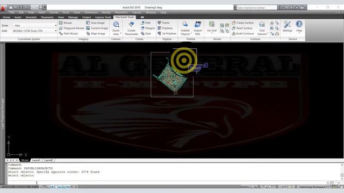Click the PlexEarth Help icon
344x193 pixels.
[299, 25]
